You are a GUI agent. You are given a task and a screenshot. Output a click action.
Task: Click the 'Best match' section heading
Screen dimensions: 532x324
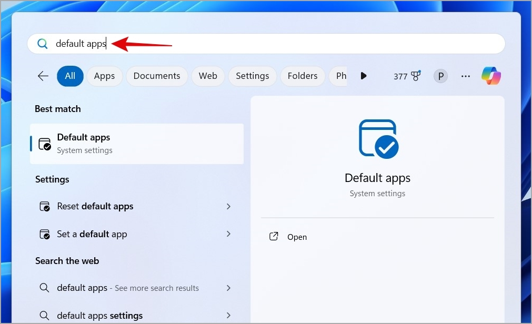[58, 109]
